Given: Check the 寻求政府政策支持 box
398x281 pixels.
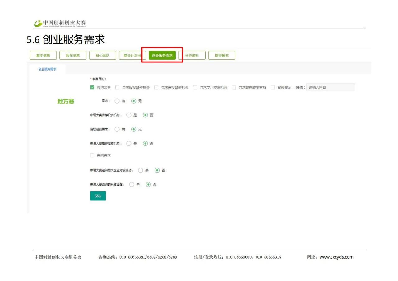Looking at the screenshot, I should point(234,87).
